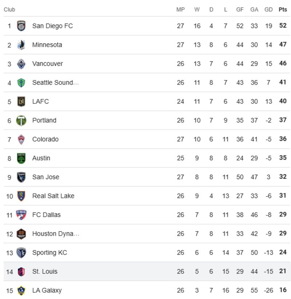291x299 pixels.
Task: Open the Colorado team link
Action: (x=45, y=139)
